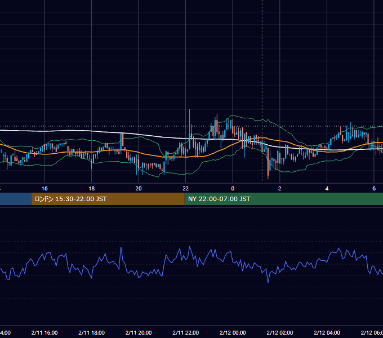Click the 2/12 04:00 time label
Screen dimensions: 383x338
[x=327, y=332]
